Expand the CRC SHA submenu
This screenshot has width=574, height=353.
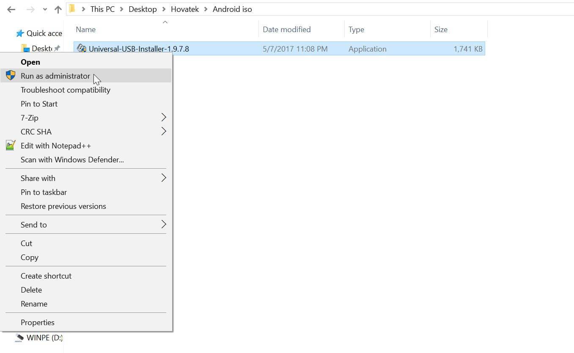tap(164, 131)
